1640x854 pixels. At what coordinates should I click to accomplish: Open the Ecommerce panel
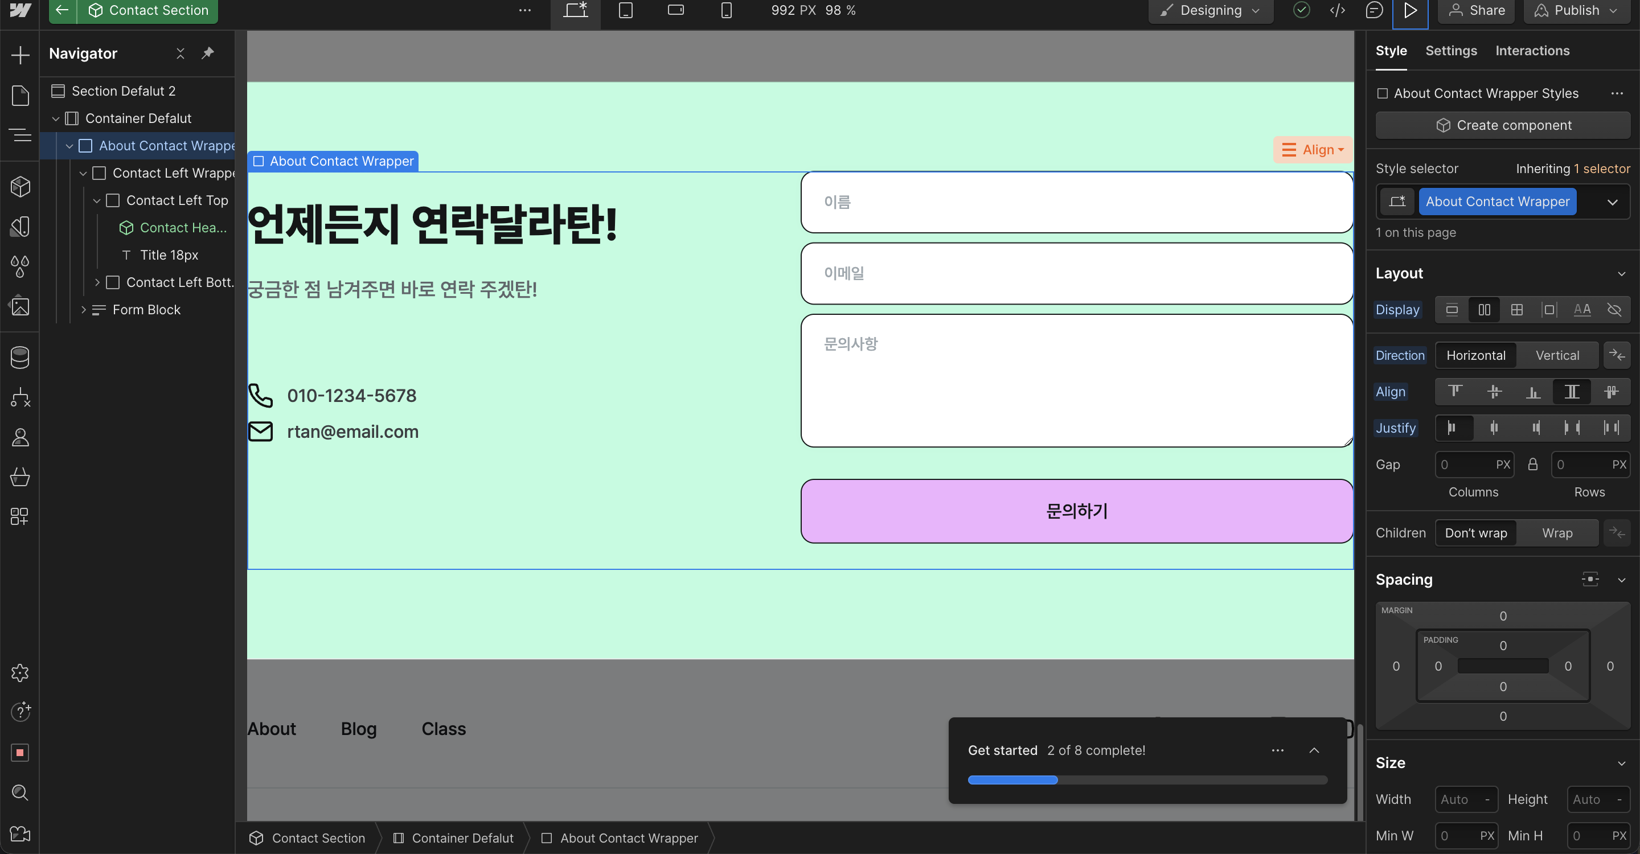coord(20,477)
